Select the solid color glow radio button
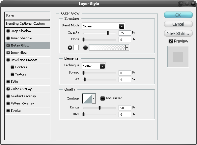Image resolution: width=197 pixels, height=145 pixels. [x=70, y=48]
